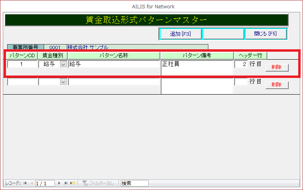Viewport: 303px width, 190px height.
Task: Expand the empty 賃金種別 dropdown in second row
Action: click(63, 81)
